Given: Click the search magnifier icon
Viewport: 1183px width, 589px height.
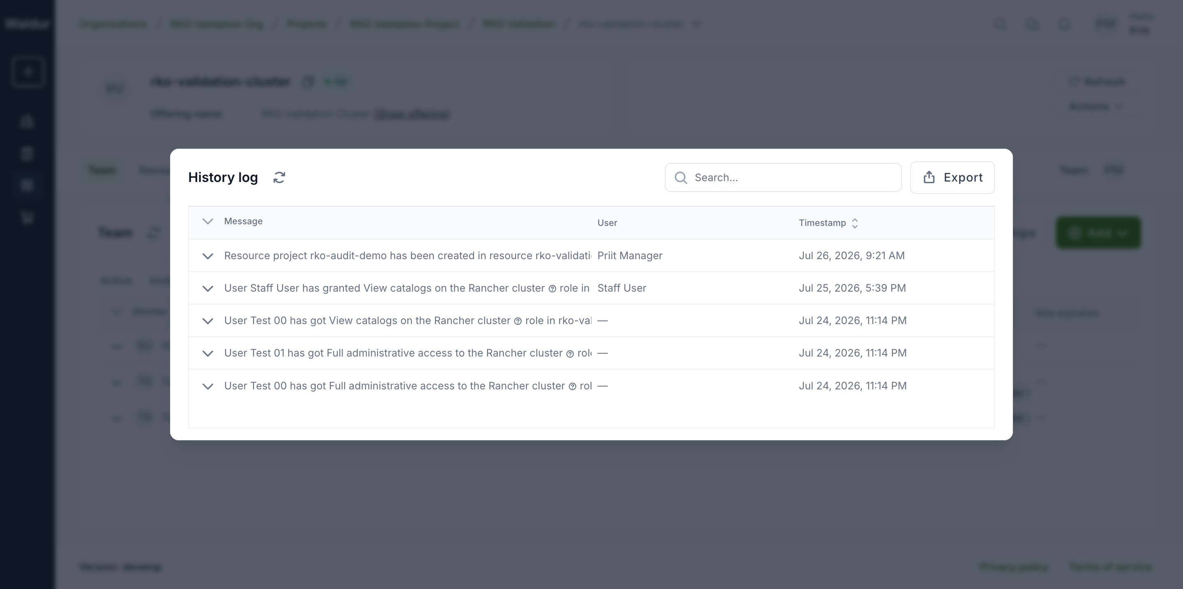Looking at the screenshot, I should point(681,178).
